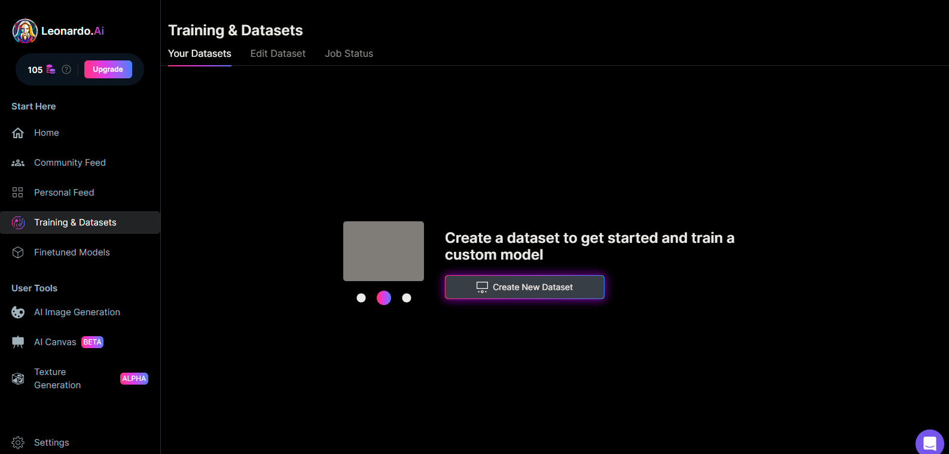Click the AI Canvas easel icon

(18, 342)
